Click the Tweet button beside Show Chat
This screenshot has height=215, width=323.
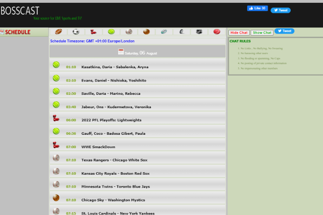285,31
